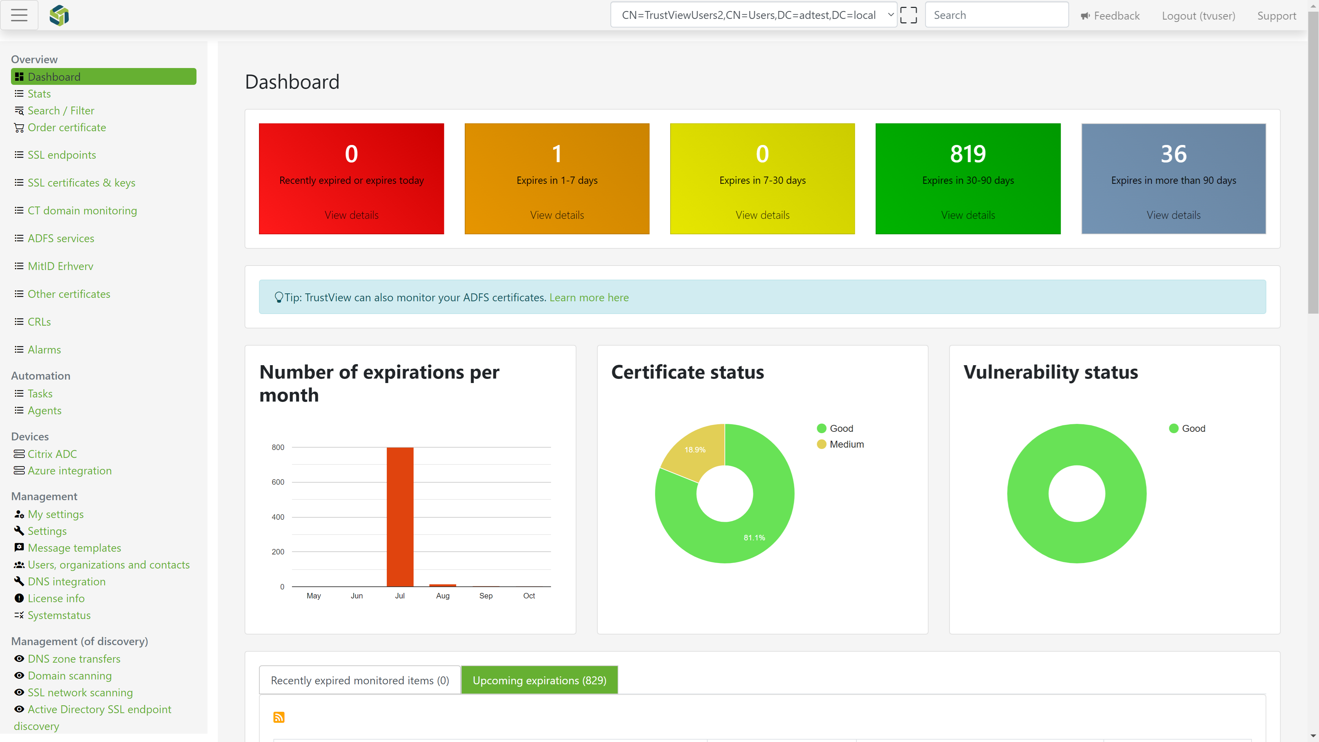Click the Search / Filter icon
This screenshot has height=742, width=1319.
20,111
